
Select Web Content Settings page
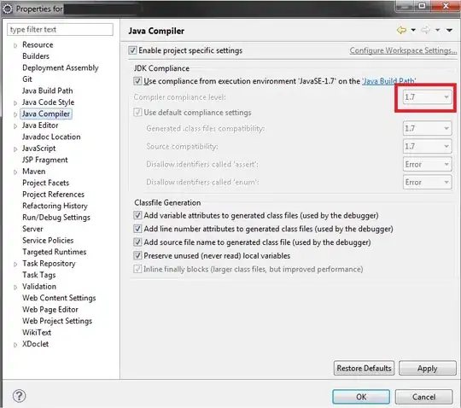(x=59, y=298)
